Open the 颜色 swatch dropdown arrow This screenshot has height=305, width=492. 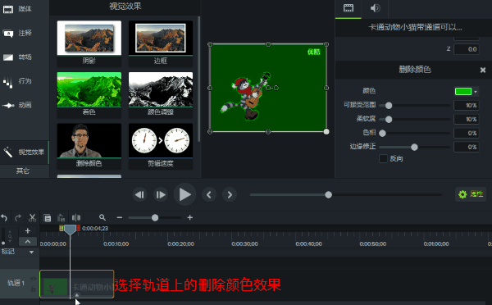pyautogui.click(x=476, y=92)
